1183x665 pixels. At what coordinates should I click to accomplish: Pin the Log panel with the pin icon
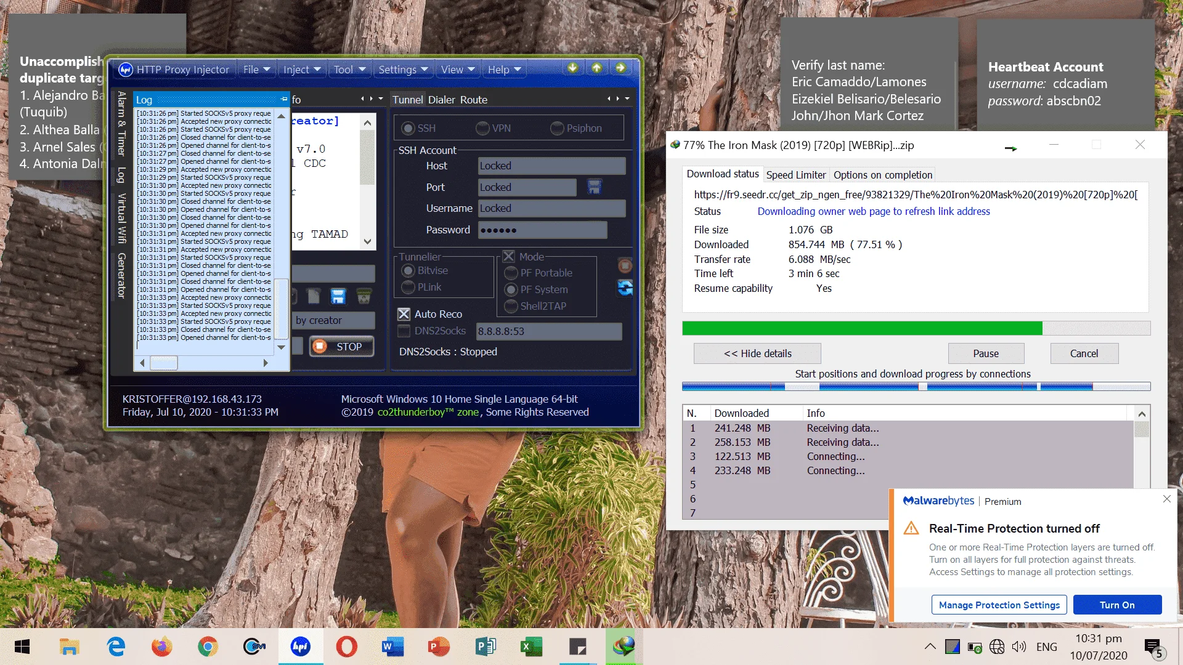coord(283,99)
